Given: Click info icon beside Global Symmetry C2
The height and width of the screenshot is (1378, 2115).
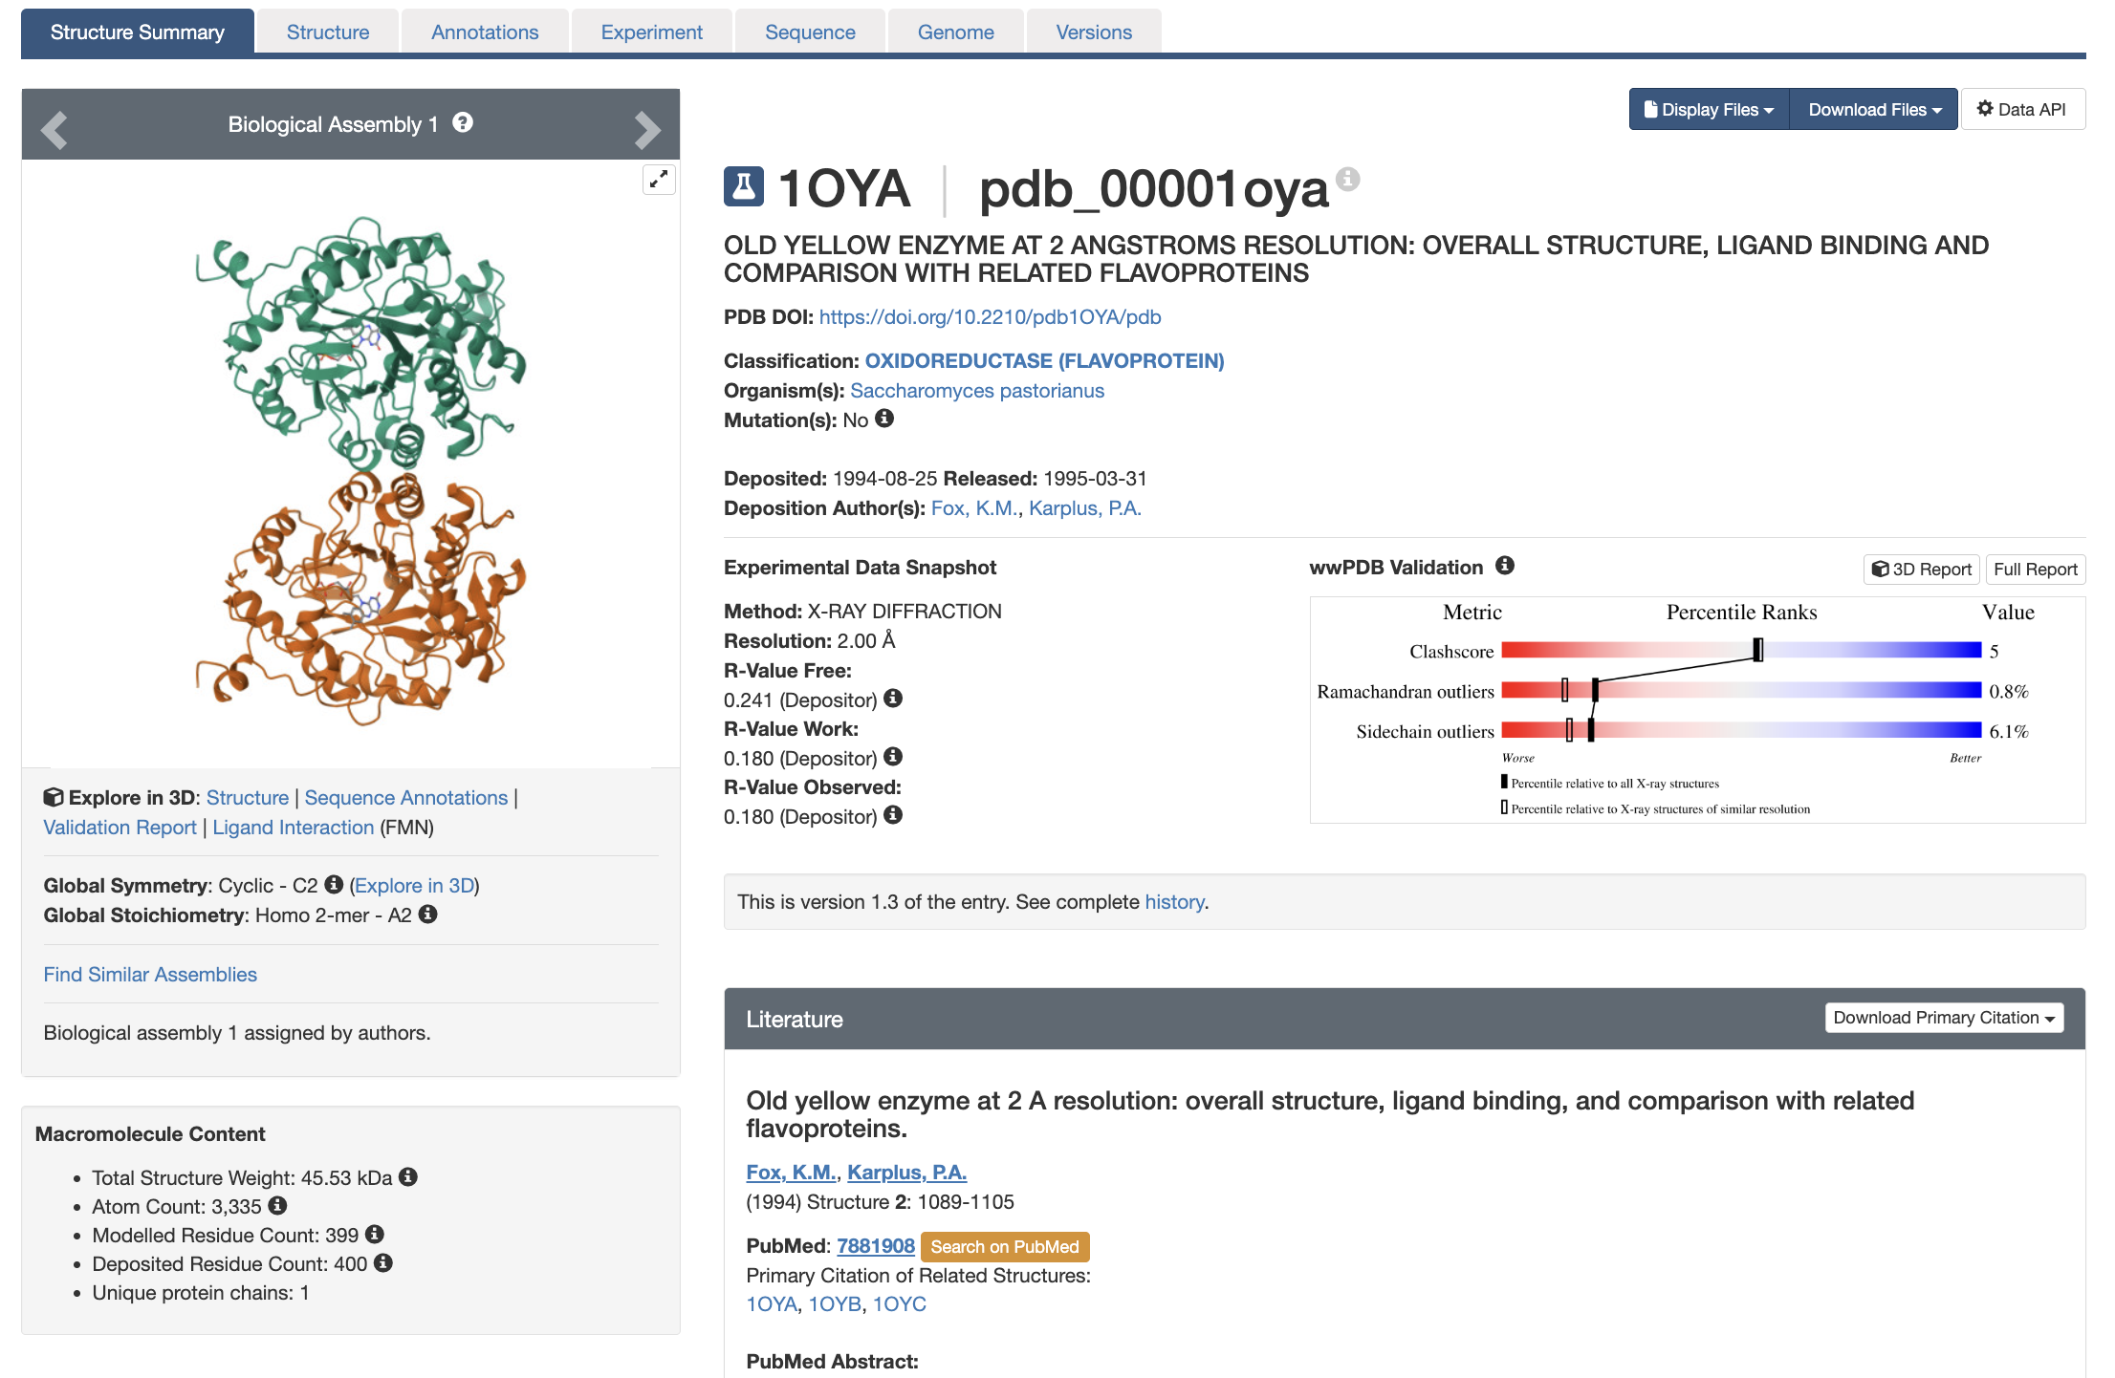Looking at the screenshot, I should [x=334, y=885].
